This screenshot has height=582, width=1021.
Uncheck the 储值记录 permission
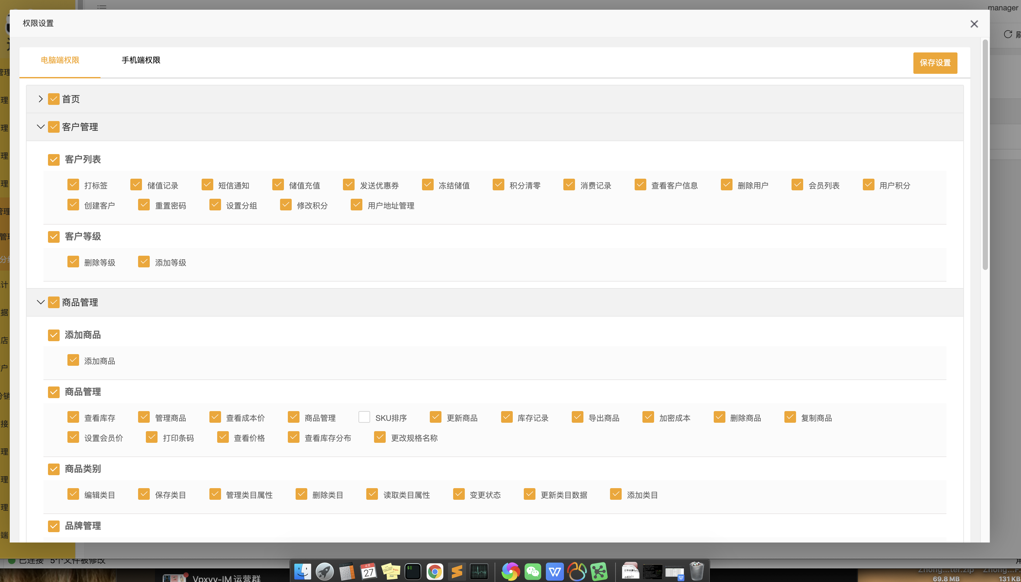136,185
